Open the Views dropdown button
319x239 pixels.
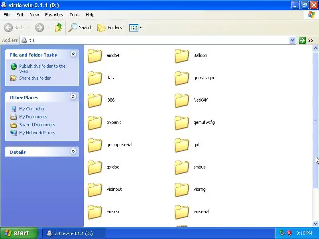coord(135,27)
